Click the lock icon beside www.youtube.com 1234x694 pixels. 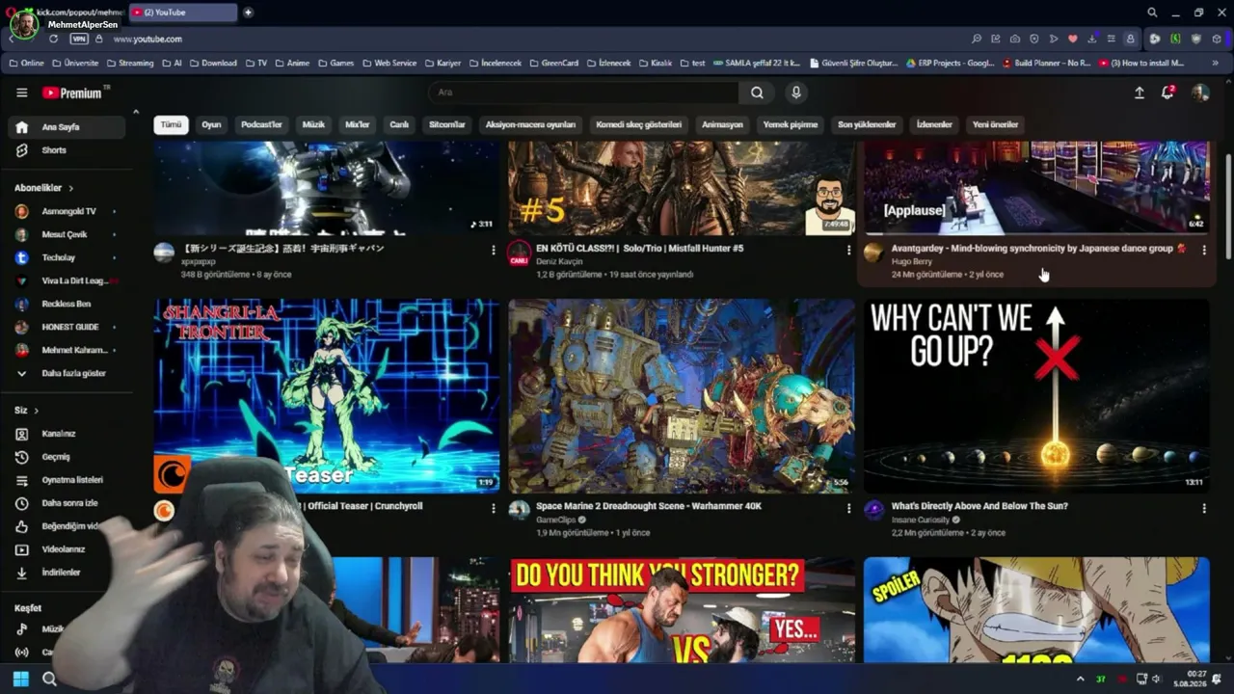coord(98,39)
